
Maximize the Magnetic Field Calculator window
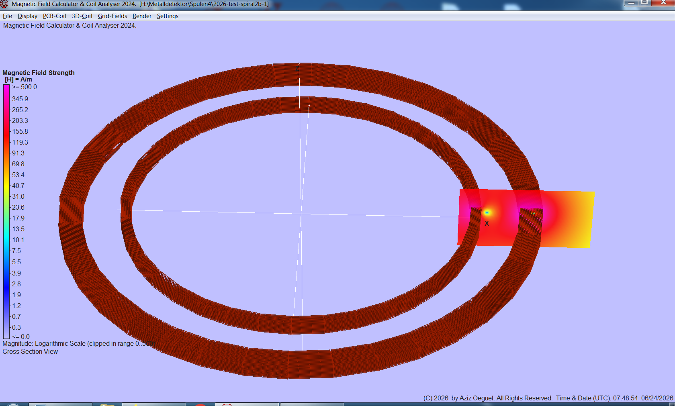click(644, 3)
